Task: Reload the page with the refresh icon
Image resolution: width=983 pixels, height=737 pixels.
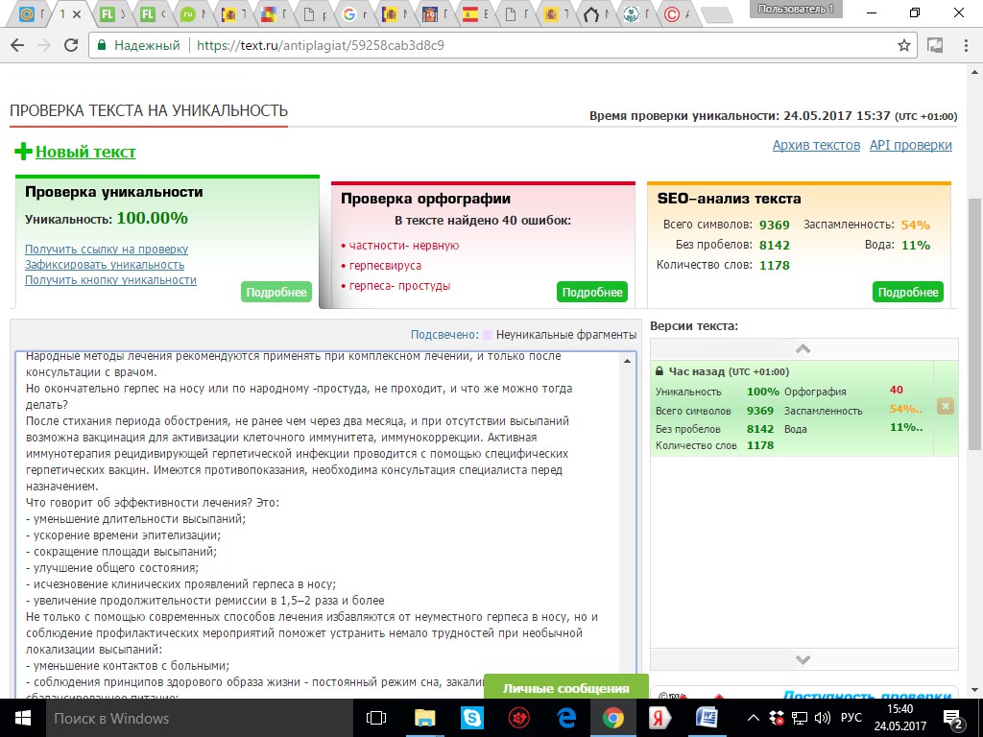Action: 71,45
